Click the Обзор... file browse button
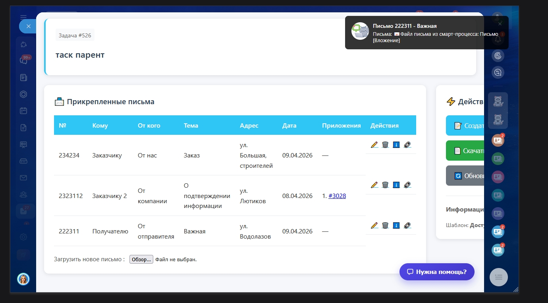Viewport: 548px width, 303px height. coord(141,259)
